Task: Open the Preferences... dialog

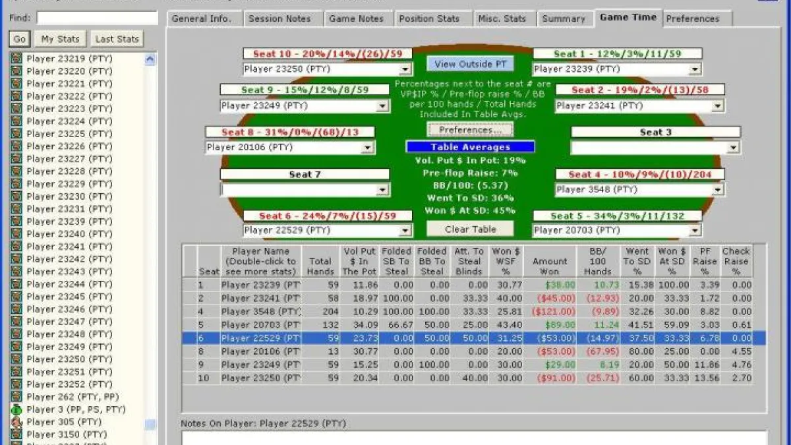Action: [x=469, y=130]
